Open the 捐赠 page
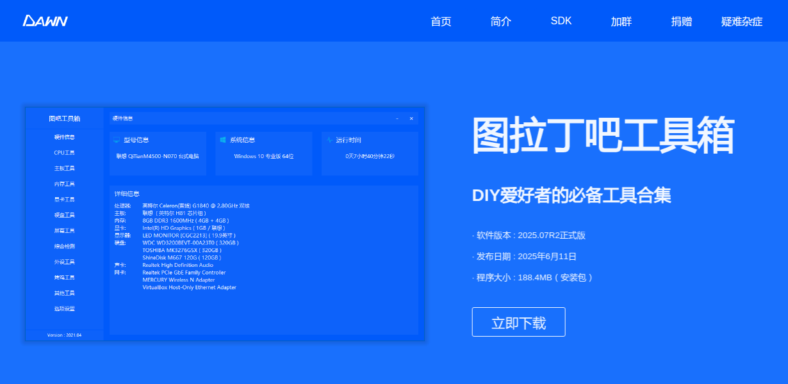This screenshot has height=384, width=788. [682, 21]
